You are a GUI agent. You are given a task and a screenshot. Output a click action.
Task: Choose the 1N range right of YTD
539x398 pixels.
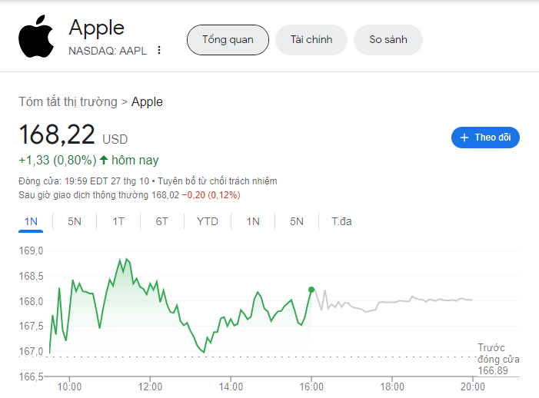tap(253, 221)
